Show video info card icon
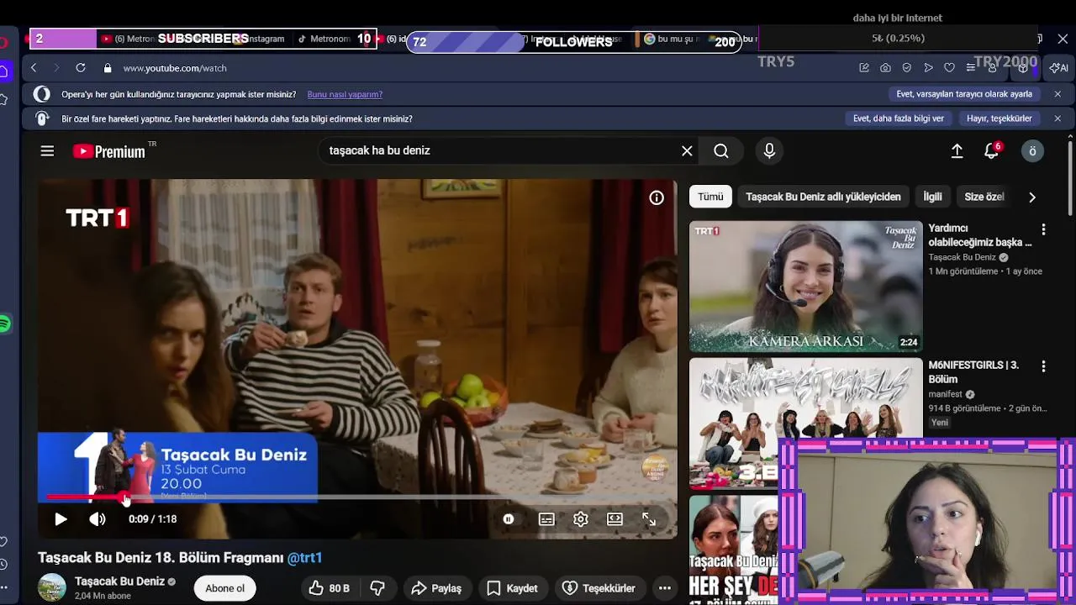This screenshot has height=605, width=1076. 657,197
